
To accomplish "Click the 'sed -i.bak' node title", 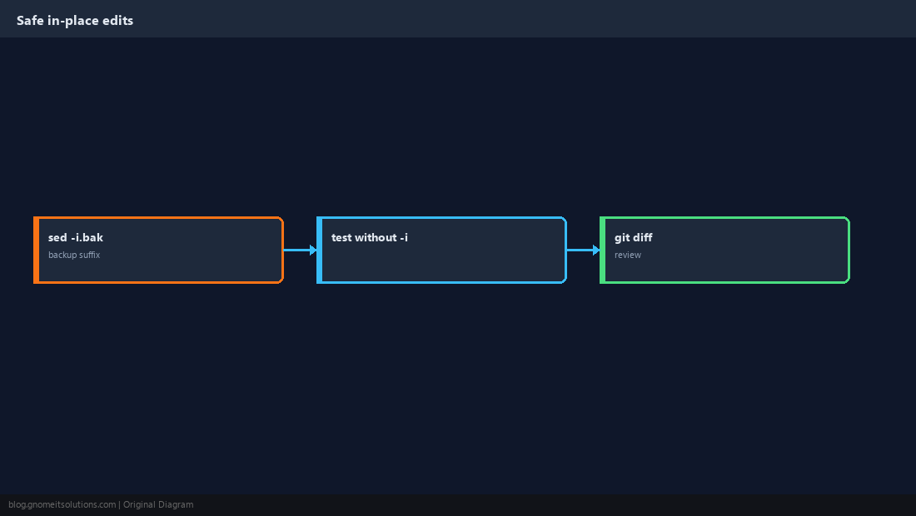I will (75, 237).
